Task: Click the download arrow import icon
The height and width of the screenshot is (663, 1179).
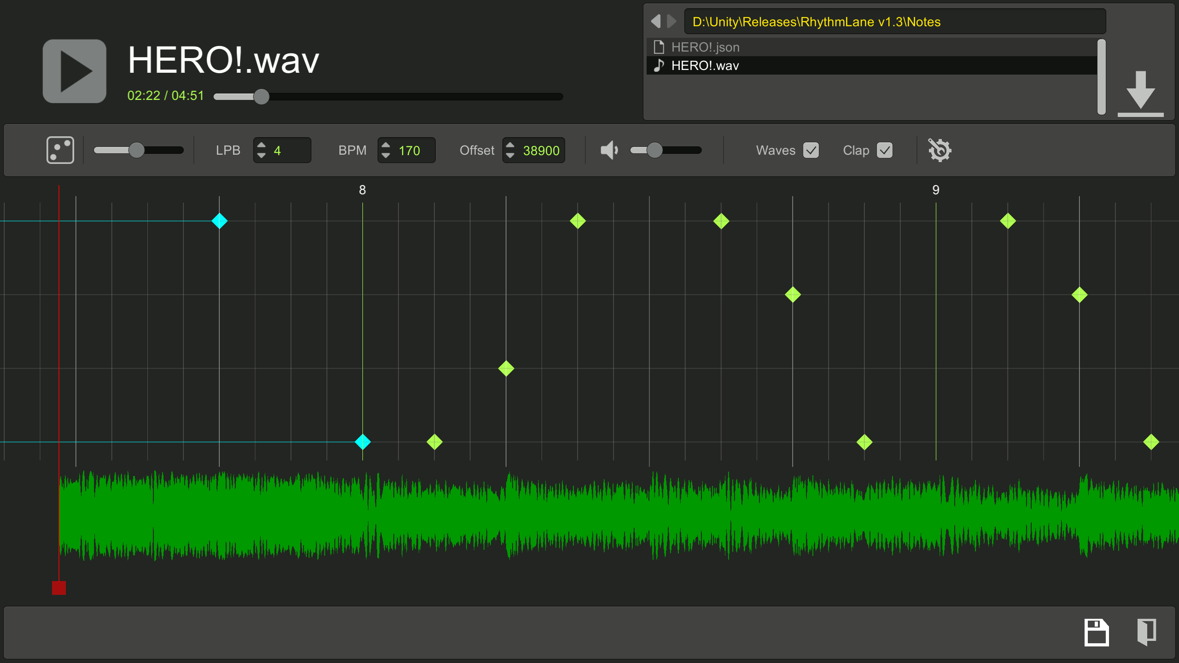Action: [1140, 94]
